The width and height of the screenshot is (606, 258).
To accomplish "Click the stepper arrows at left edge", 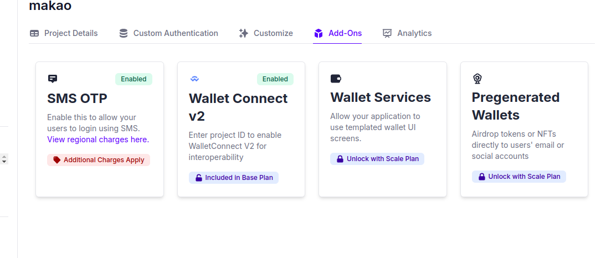I will (x=4, y=159).
